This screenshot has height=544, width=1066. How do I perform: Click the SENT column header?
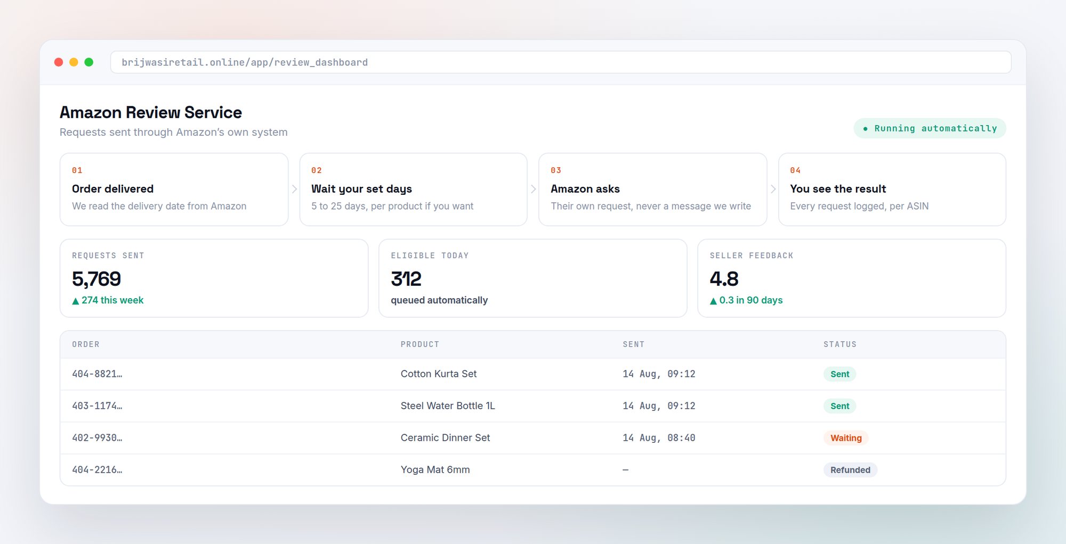(x=634, y=344)
